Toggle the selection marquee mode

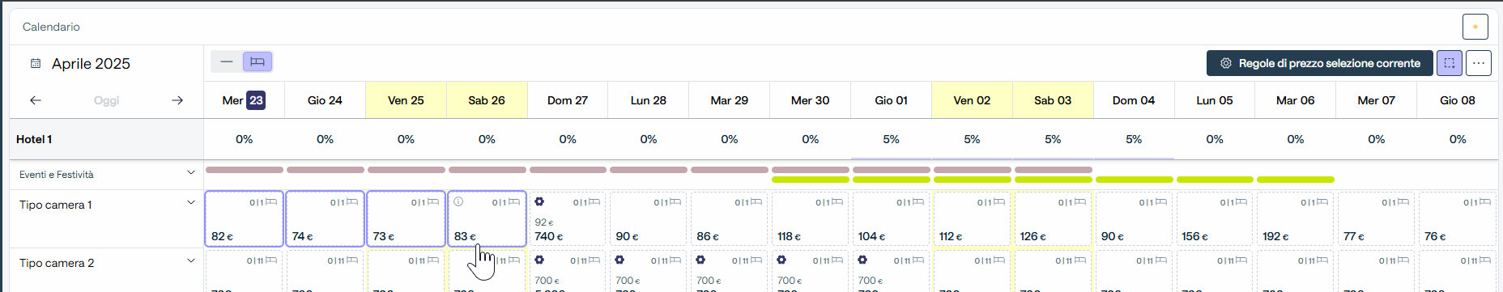(x=1450, y=63)
